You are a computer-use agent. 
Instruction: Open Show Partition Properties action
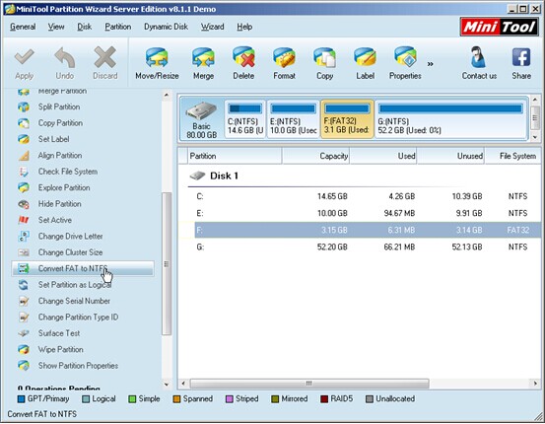tap(78, 366)
